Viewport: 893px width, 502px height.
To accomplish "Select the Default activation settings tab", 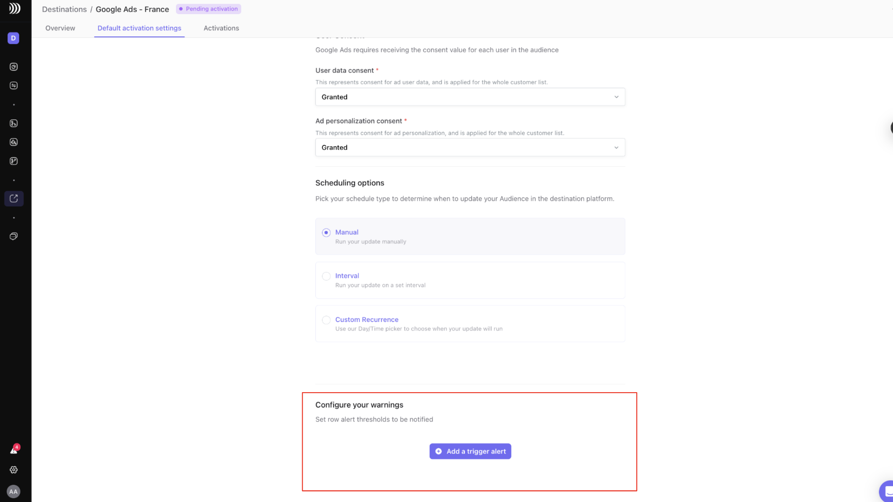I will click(x=139, y=28).
